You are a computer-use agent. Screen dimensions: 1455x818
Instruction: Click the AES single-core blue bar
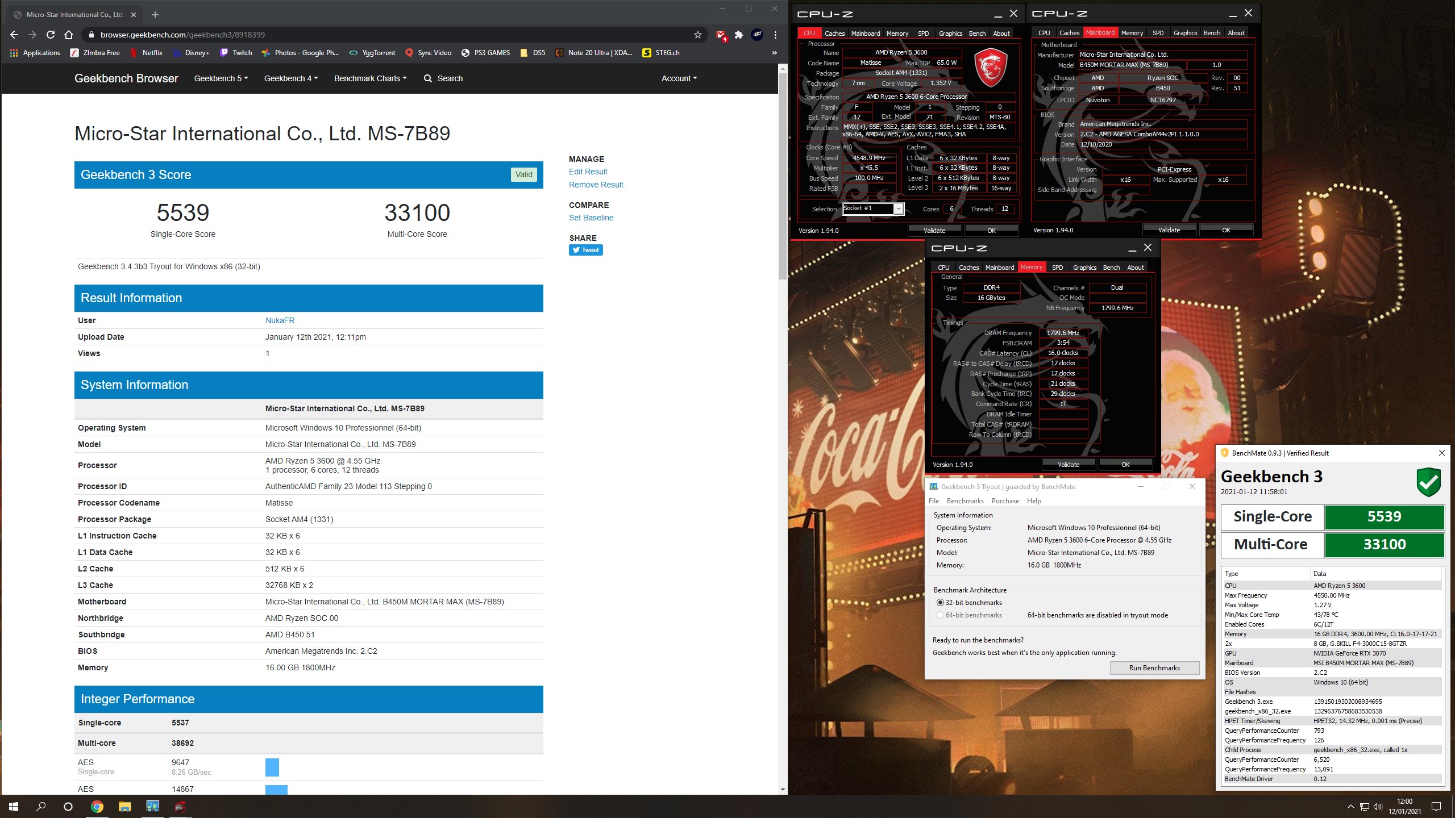(272, 767)
